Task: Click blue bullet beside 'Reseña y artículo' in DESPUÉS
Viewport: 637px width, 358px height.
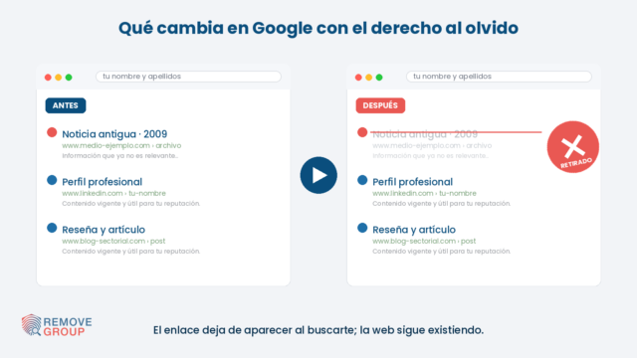Action: 362,228
